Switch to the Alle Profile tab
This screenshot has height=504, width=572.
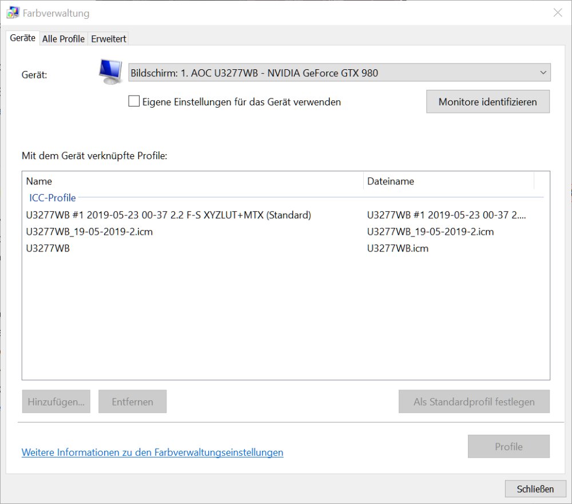pos(63,39)
